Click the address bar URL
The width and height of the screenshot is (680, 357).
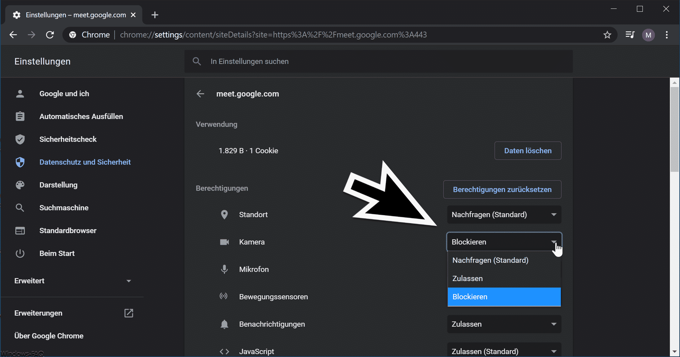[x=273, y=35]
